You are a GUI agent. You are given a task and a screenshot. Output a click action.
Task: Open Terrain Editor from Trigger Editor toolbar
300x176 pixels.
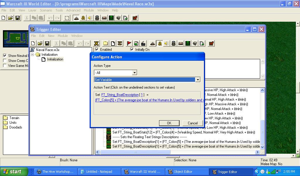point(152,43)
